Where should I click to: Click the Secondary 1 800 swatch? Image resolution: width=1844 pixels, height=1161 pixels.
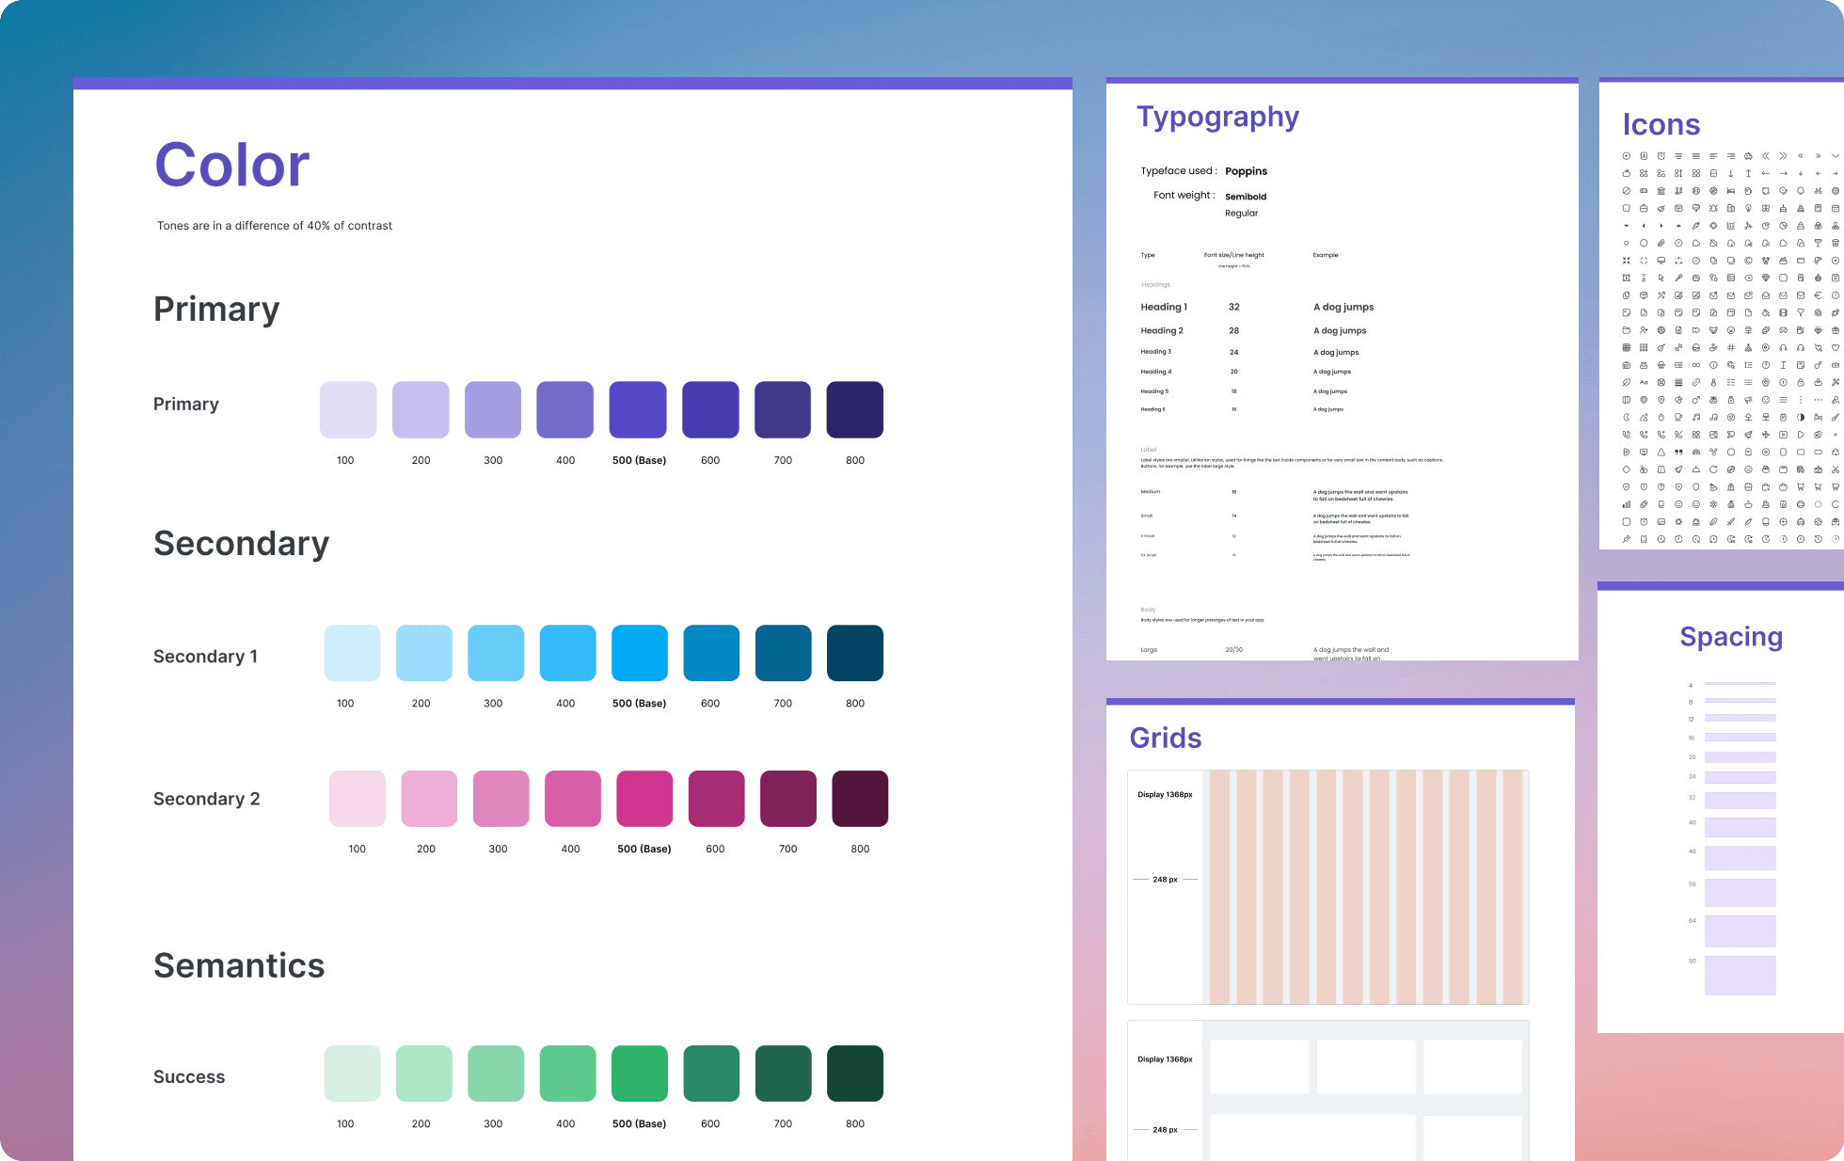click(854, 652)
